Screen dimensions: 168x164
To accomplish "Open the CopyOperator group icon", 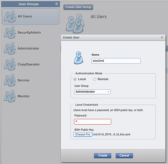I will [x=10, y=64].
